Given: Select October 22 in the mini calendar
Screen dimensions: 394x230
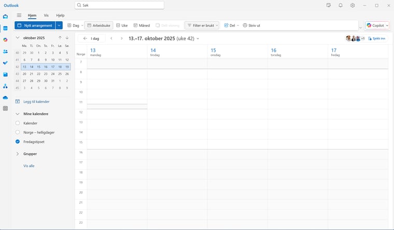Looking at the screenshot, I should pos(38,74).
